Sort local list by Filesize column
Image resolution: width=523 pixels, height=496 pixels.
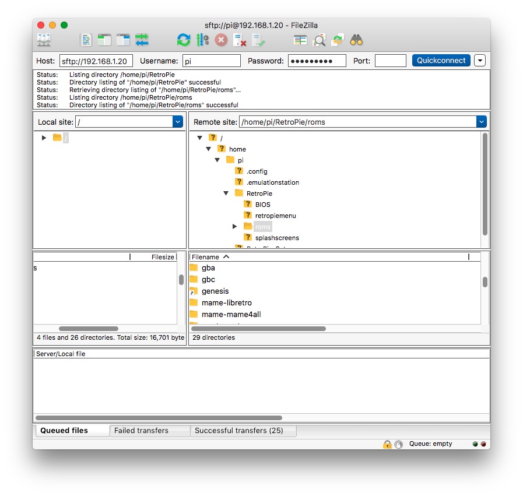point(153,257)
